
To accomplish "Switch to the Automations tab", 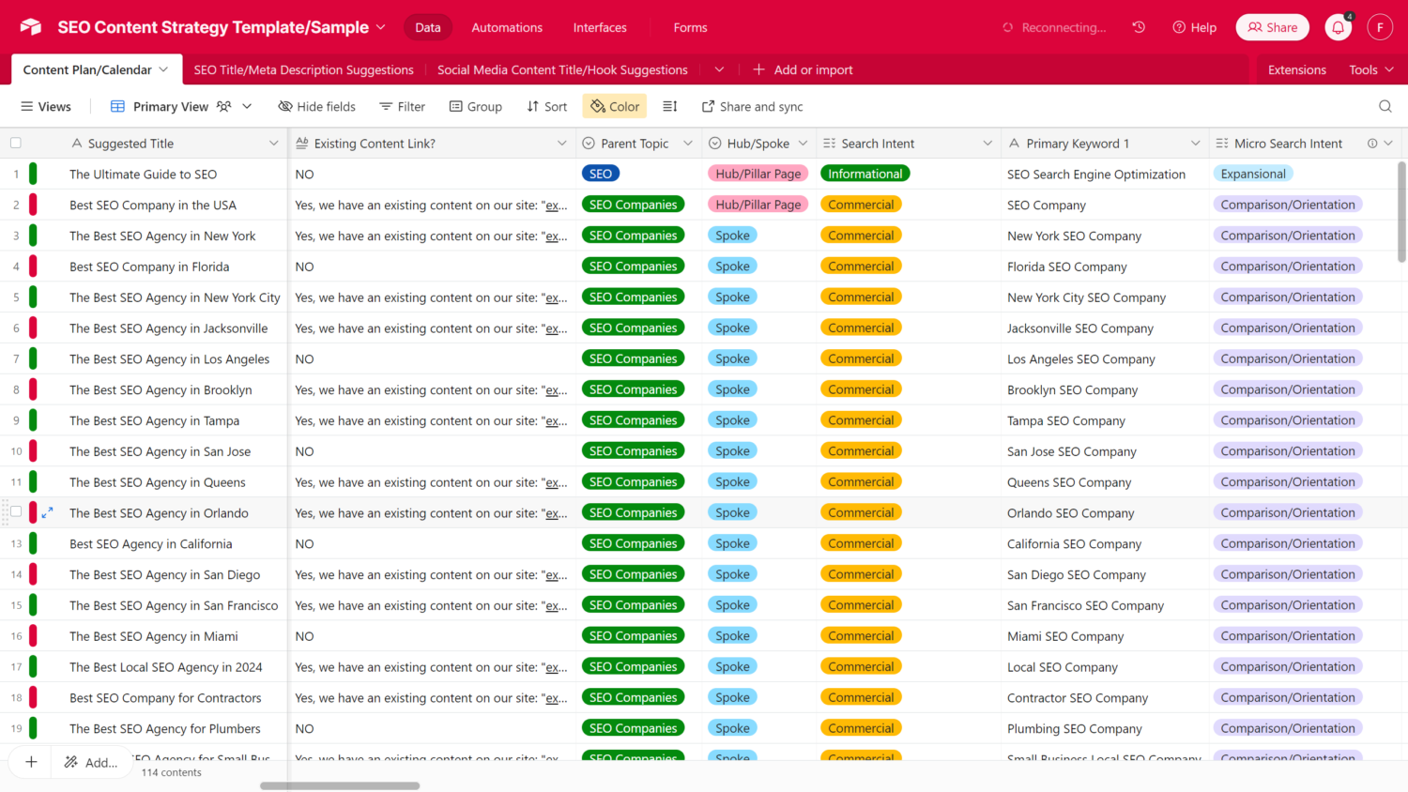I will 507,28.
